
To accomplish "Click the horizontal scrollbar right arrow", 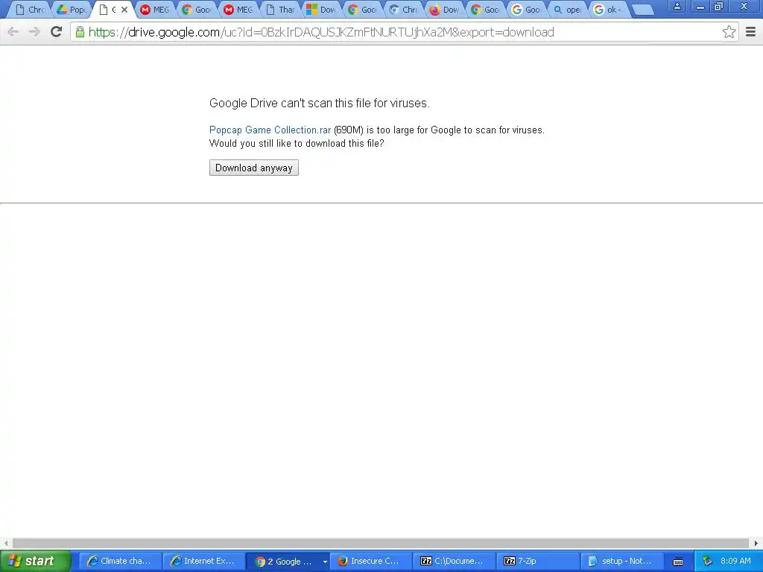I will [x=756, y=543].
